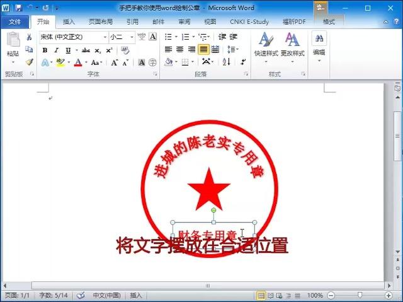Click the zoom slider handle
This screenshot has height=302, width=403.
(x=360, y=295)
